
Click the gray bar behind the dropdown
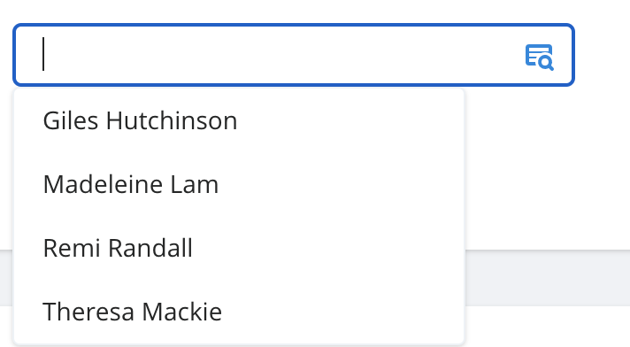click(x=547, y=278)
